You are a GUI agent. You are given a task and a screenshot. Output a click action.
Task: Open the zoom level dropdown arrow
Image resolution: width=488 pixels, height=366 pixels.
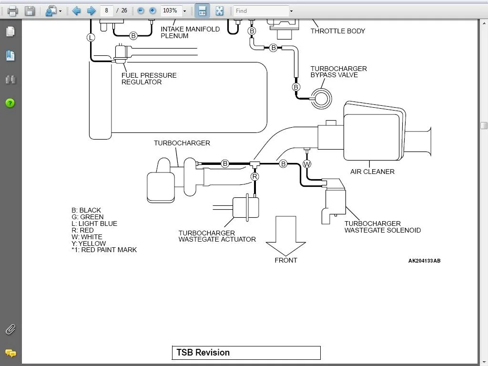[x=184, y=11]
